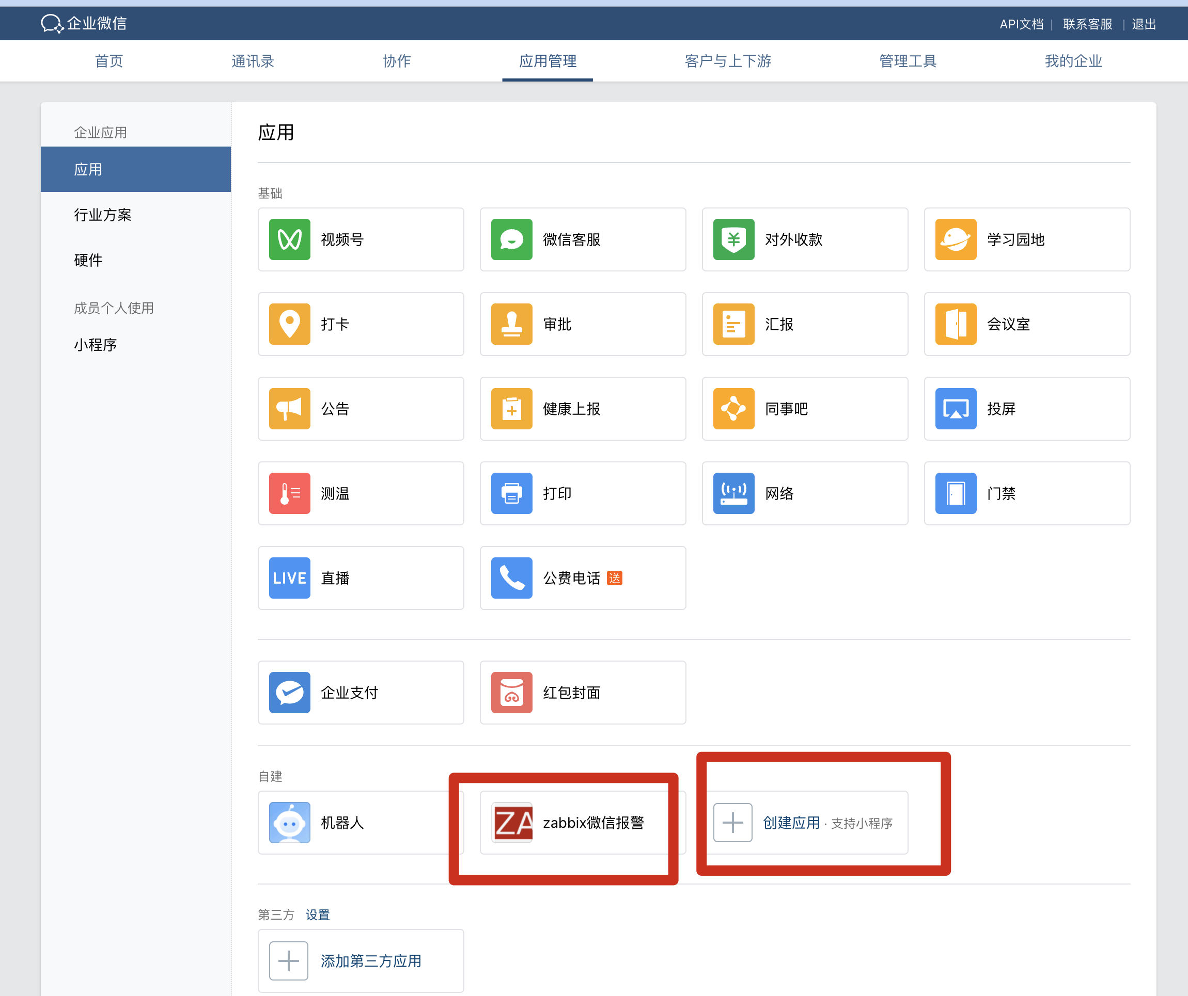Open the 管理工具 tab
This screenshot has height=996, width=1188.
point(908,61)
